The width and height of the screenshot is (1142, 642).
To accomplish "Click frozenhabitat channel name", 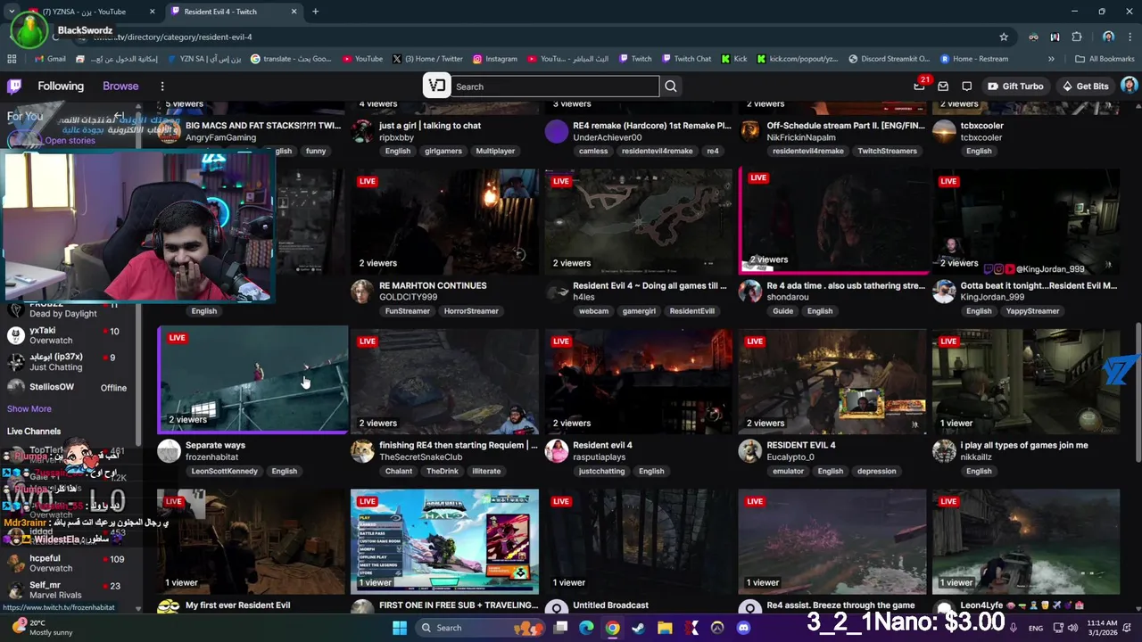I will click(x=212, y=457).
